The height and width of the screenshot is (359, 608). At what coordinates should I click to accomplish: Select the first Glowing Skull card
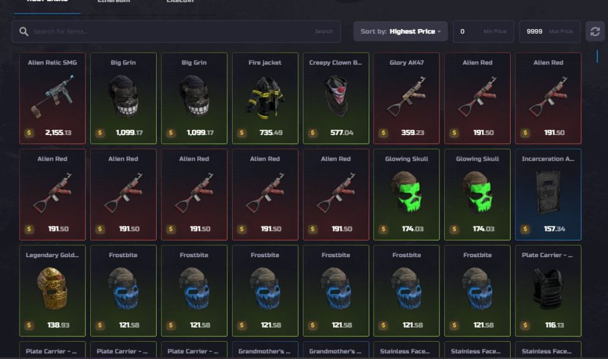pos(406,194)
